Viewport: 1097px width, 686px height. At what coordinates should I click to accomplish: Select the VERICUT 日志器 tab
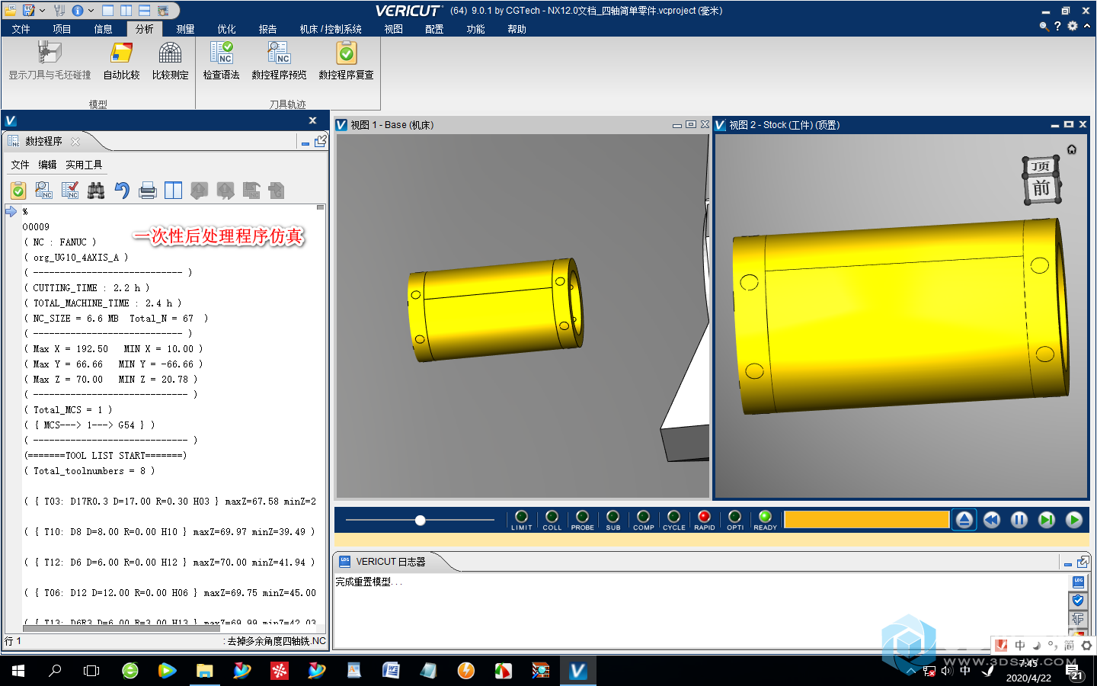(391, 562)
